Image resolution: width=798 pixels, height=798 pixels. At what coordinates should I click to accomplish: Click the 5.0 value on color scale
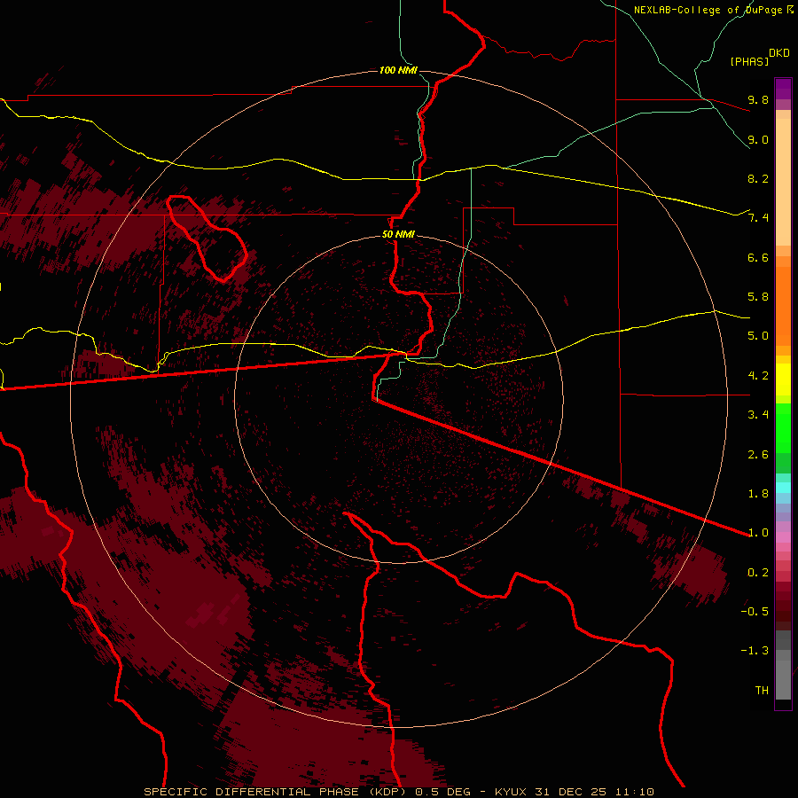tap(758, 336)
